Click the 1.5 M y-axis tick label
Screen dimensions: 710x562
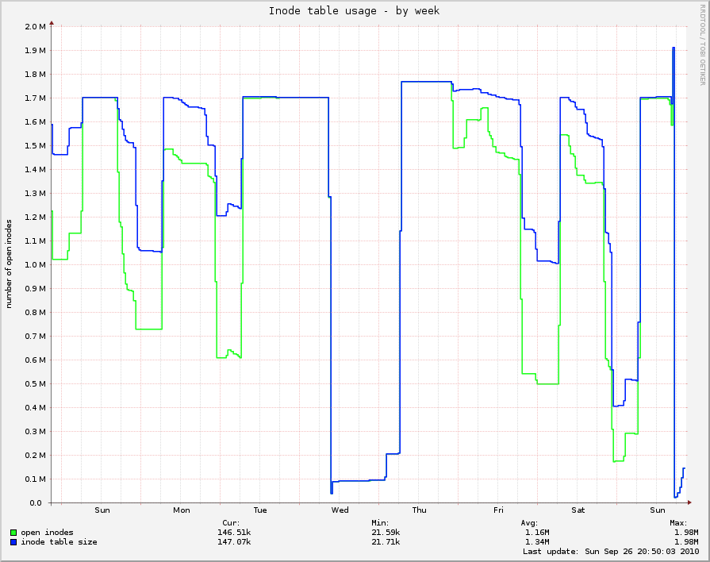click(x=36, y=146)
